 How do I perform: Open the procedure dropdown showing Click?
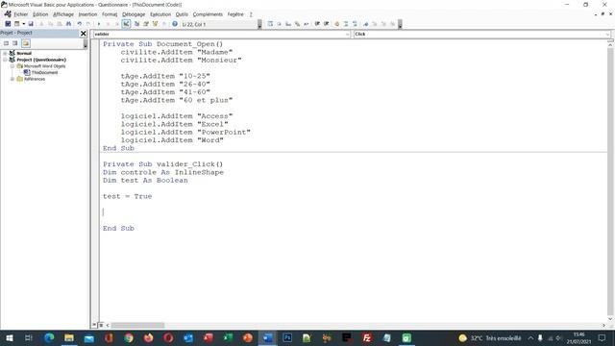(607, 35)
